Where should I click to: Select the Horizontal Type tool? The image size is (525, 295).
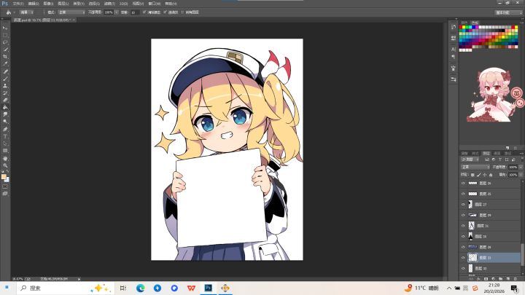5,136
